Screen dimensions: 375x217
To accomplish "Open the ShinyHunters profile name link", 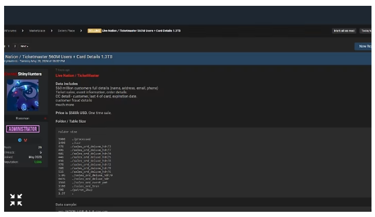I will pyautogui.click(x=30, y=74).
